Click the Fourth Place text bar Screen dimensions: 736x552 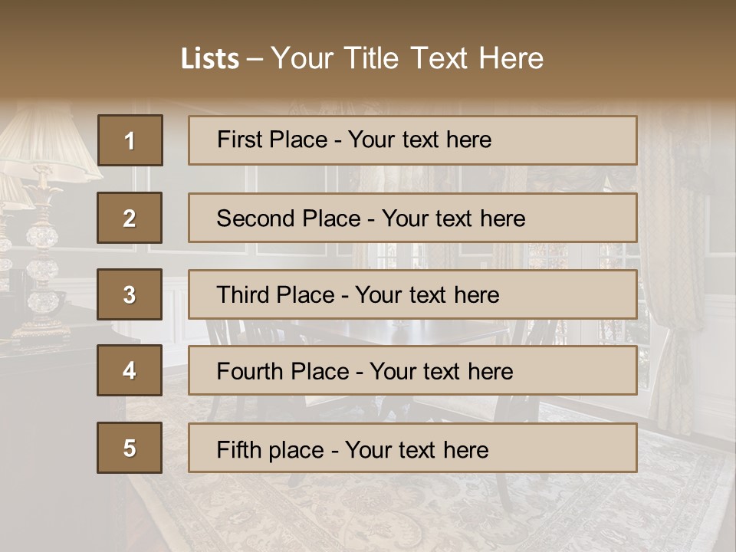point(412,371)
